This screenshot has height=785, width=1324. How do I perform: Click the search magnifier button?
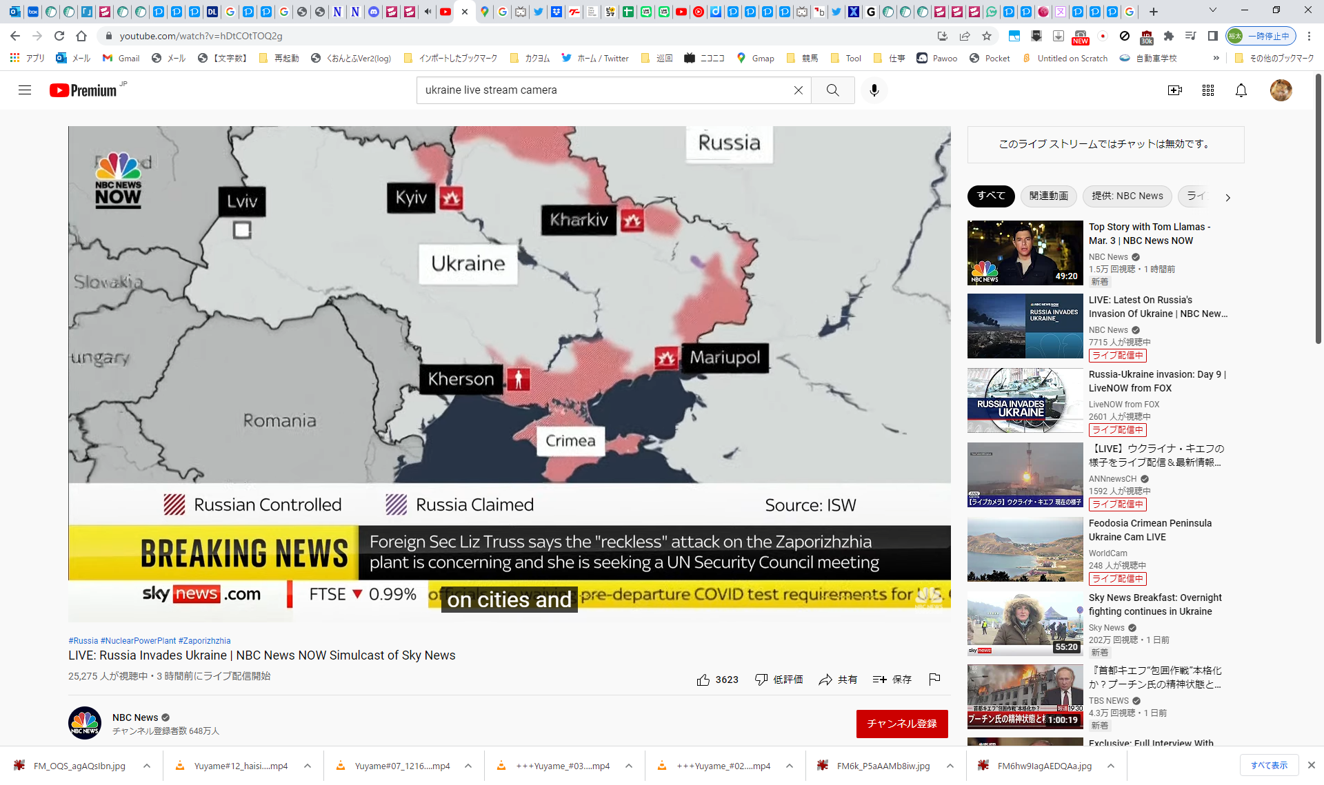coord(832,90)
